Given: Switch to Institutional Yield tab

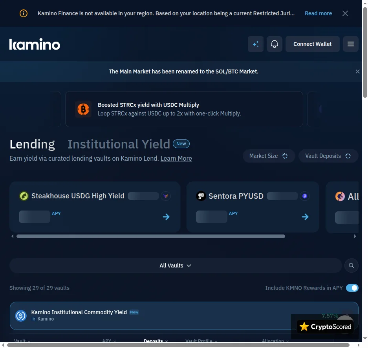Looking at the screenshot, I should pyautogui.click(x=119, y=144).
